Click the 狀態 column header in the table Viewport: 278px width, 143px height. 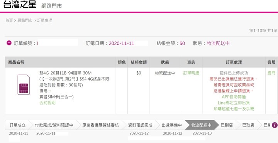pyautogui.click(x=165, y=62)
